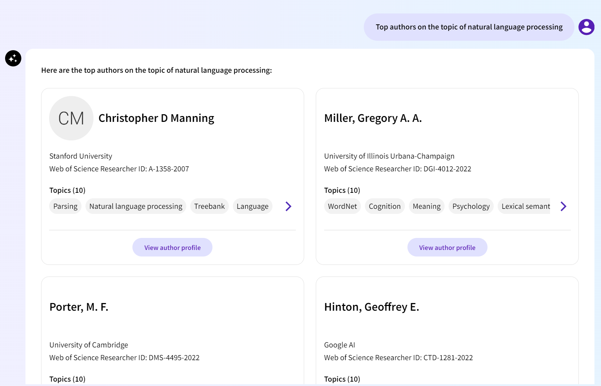Show more topics for Miller, Gregory A. A.
Screen dimensions: 601x386
coord(564,206)
